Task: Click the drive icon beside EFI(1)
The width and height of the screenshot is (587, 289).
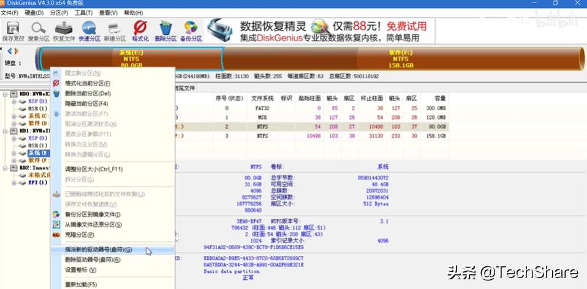Action: [23, 183]
